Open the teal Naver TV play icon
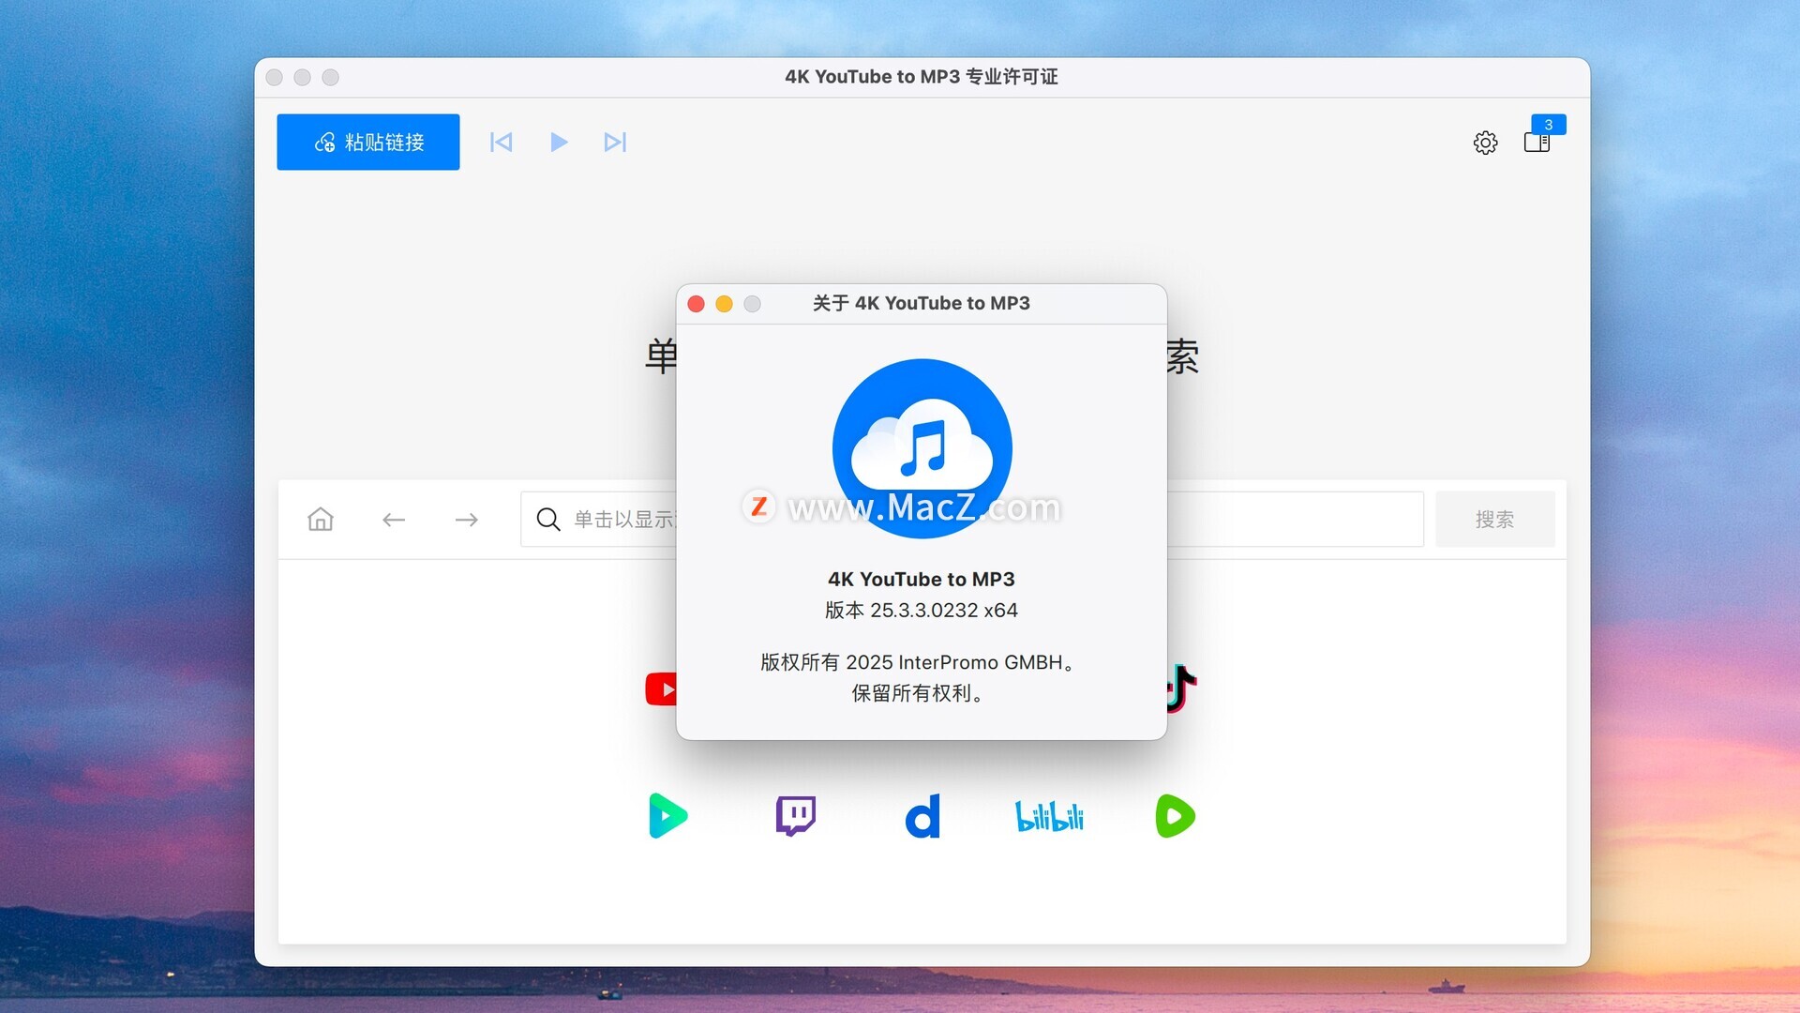 click(x=667, y=816)
